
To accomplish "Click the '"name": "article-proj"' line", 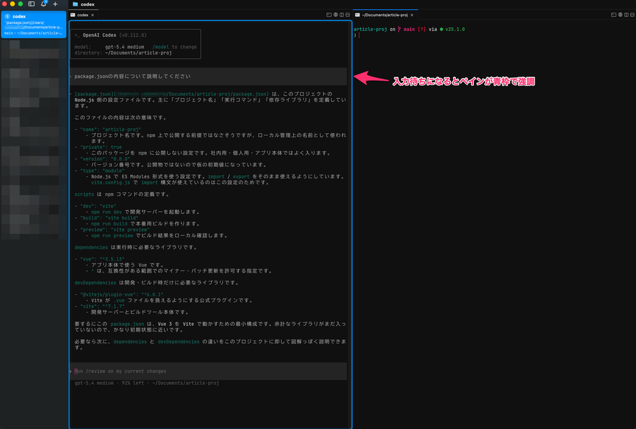I will tap(111, 129).
